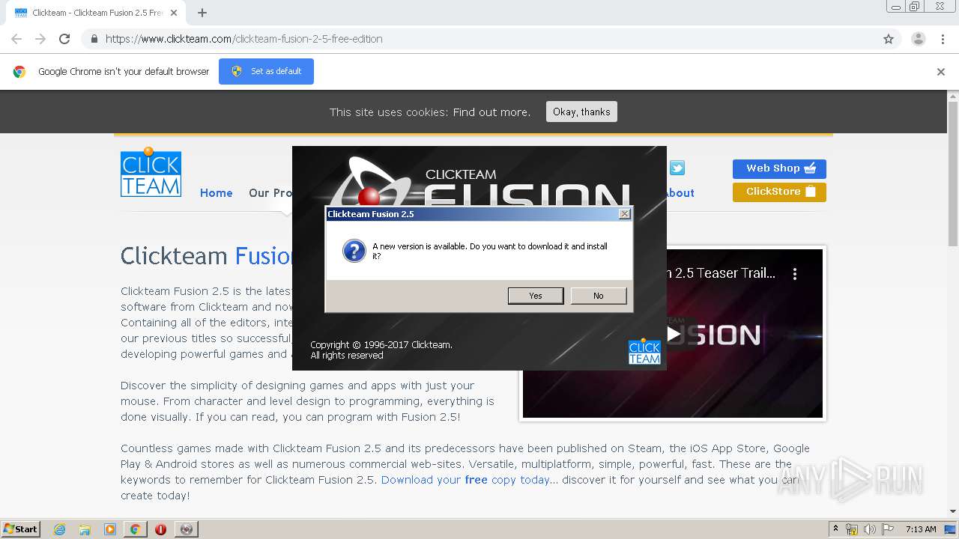This screenshot has height=539, width=959.
Task: Open the Home menu item
Action: coord(217,193)
